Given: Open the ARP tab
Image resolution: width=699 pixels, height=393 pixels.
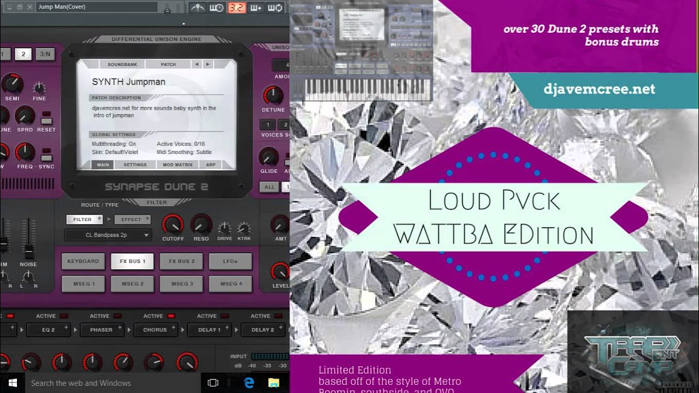Looking at the screenshot, I should click(x=211, y=164).
